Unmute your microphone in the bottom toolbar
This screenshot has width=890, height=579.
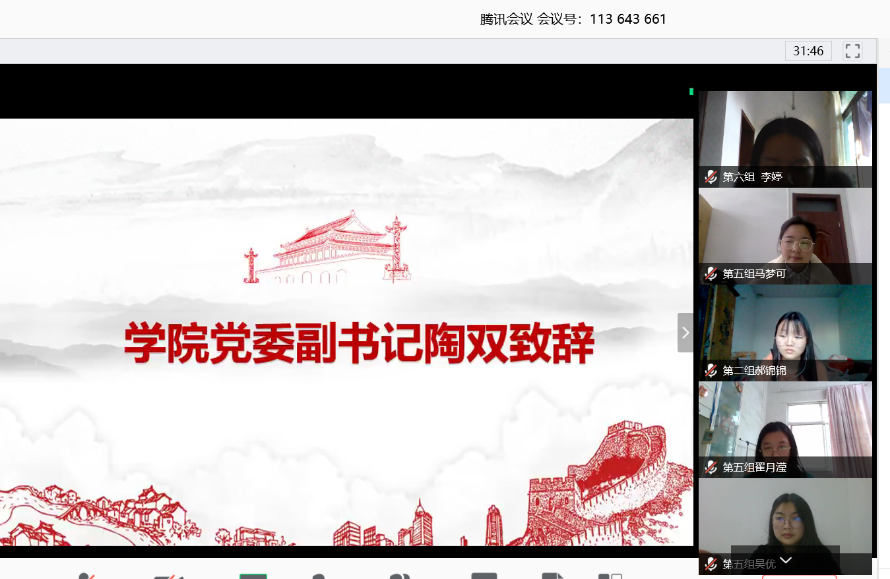coord(86,576)
